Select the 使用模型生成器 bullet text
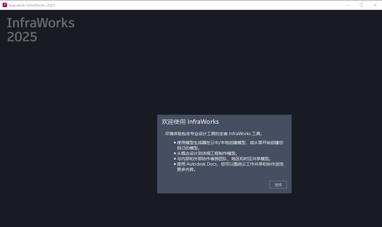The width and height of the screenshot is (382, 227). pyautogui.click(x=230, y=143)
